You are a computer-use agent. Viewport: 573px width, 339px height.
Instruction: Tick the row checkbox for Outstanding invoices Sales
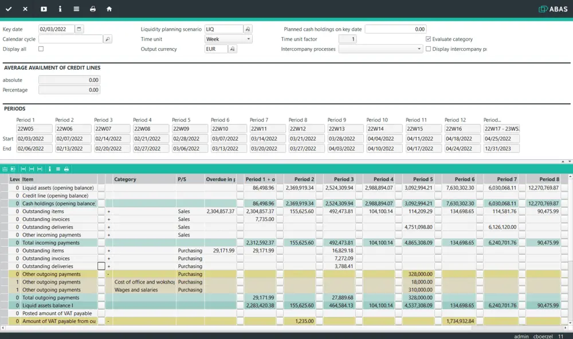click(x=101, y=219)
